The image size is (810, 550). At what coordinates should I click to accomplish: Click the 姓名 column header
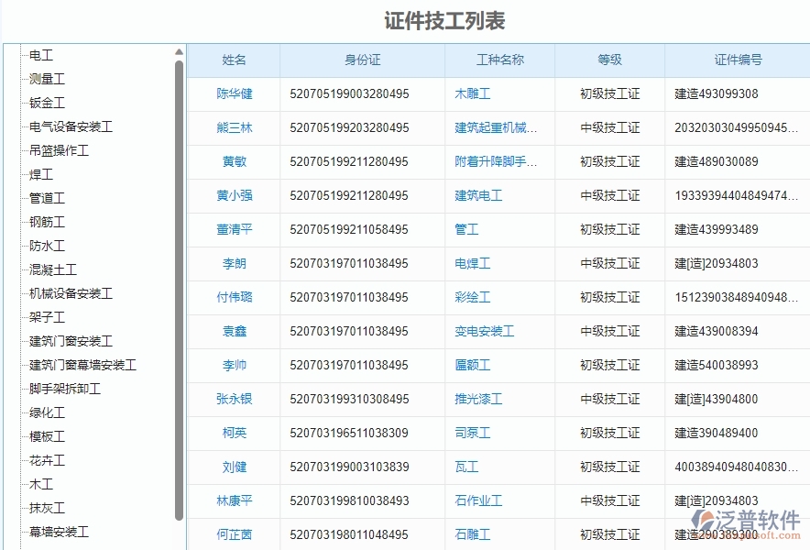pos(234,60)
